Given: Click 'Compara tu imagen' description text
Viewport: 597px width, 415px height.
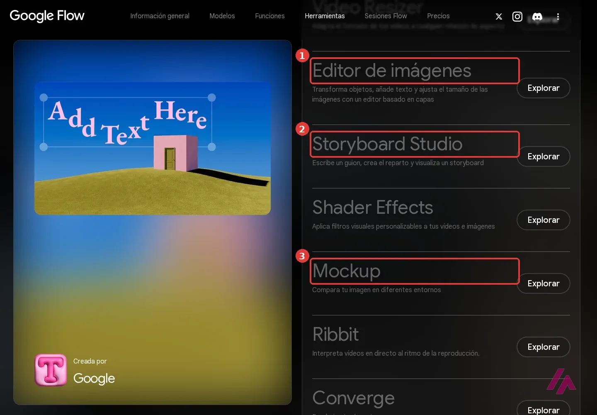Looking at the screenshot, I should (x=376, y=290).
